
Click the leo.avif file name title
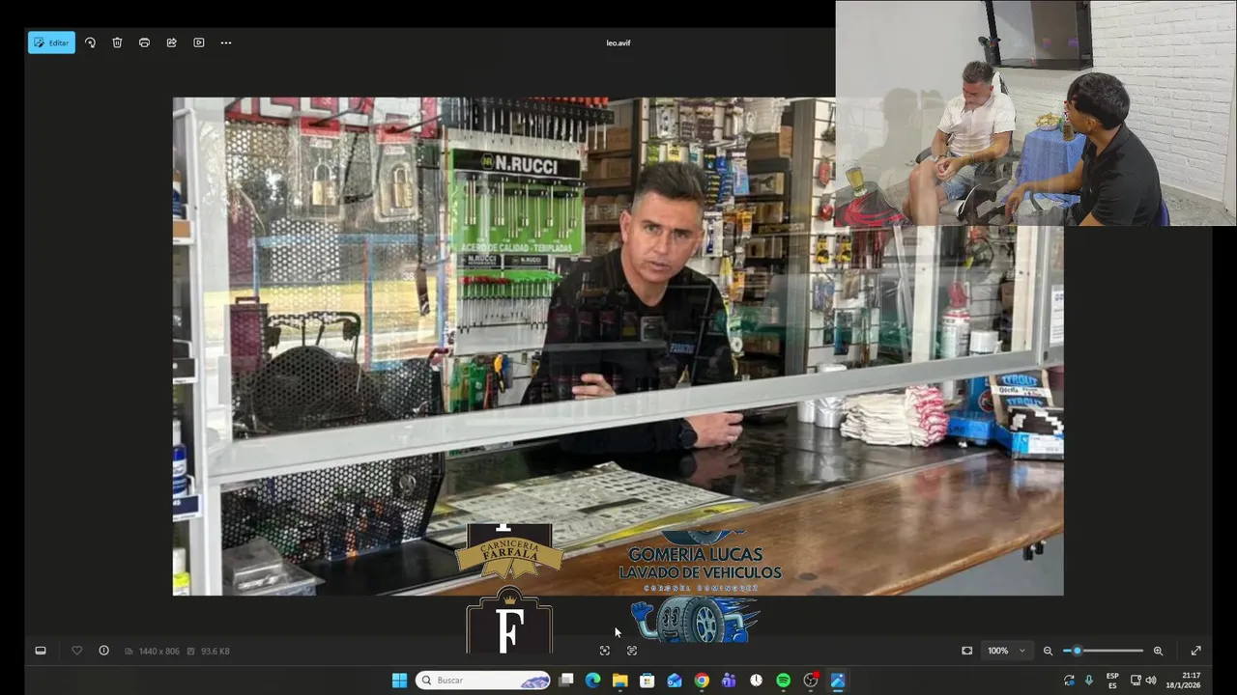(x=618, y=42)
